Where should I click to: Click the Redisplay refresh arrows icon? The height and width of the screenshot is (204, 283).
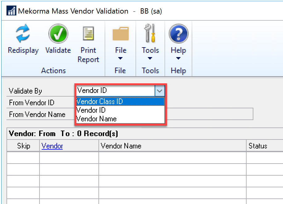[x=23, y=33]
